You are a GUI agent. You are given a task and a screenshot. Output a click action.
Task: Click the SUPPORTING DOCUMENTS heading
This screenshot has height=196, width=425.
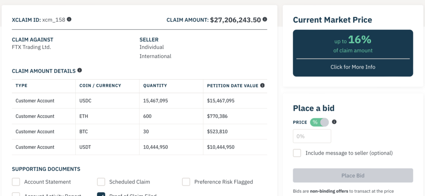pyautogui.click(x=46, y=169)
